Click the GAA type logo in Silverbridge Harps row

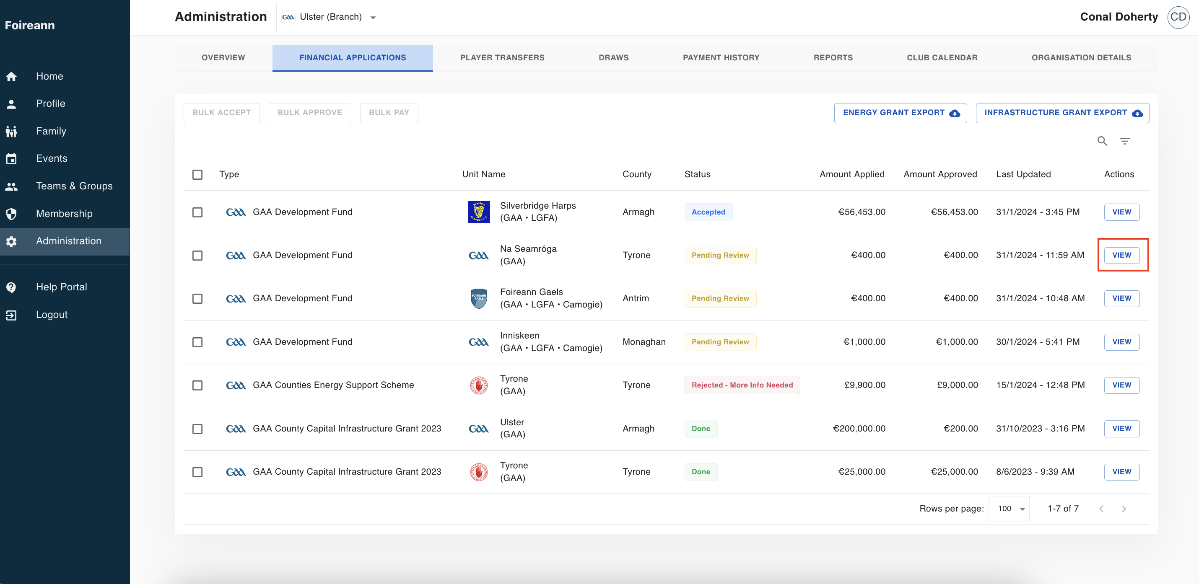(x=236, y=212)
